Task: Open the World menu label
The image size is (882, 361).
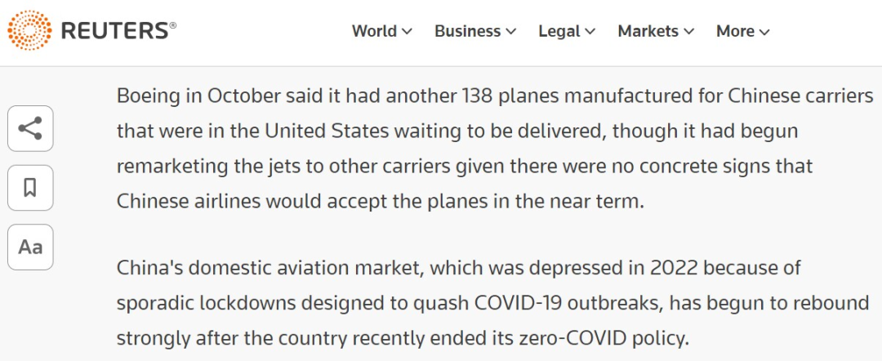Action: 374,31
